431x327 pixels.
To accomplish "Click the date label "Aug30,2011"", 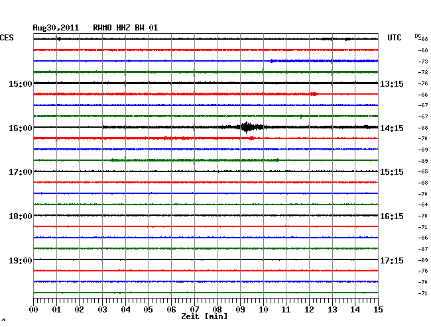I will click(56, 28).
